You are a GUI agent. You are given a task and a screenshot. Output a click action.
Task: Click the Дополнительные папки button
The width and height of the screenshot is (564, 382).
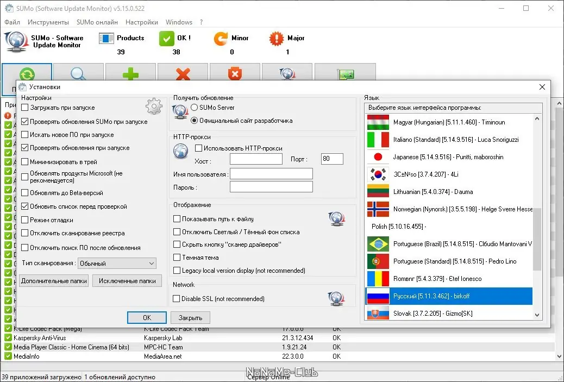pos(53,281)
